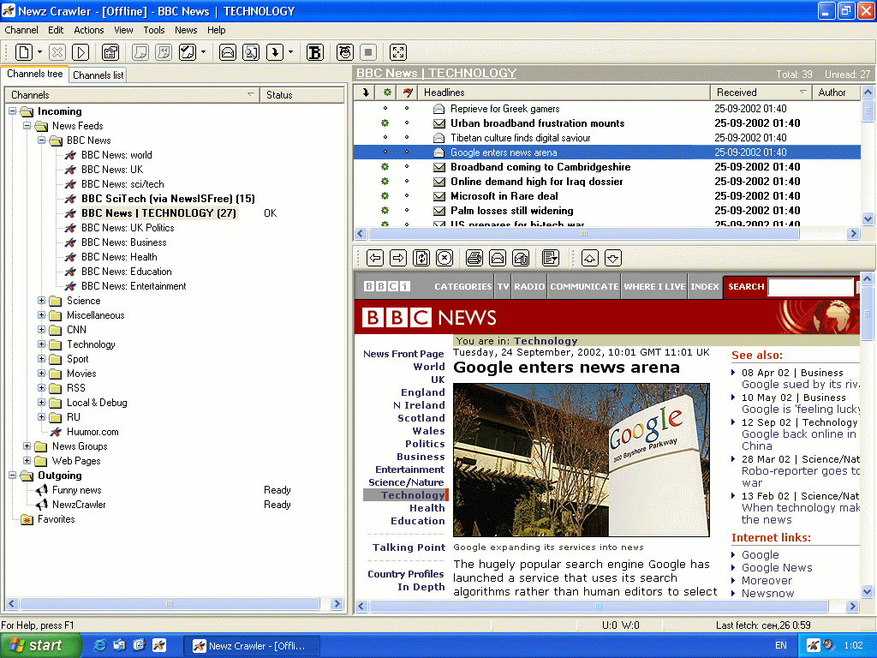Screen dimensions: 877x658
Task: Click the new document icon in main toolbar
Action: pyautogui.click(x=23, y=52)
